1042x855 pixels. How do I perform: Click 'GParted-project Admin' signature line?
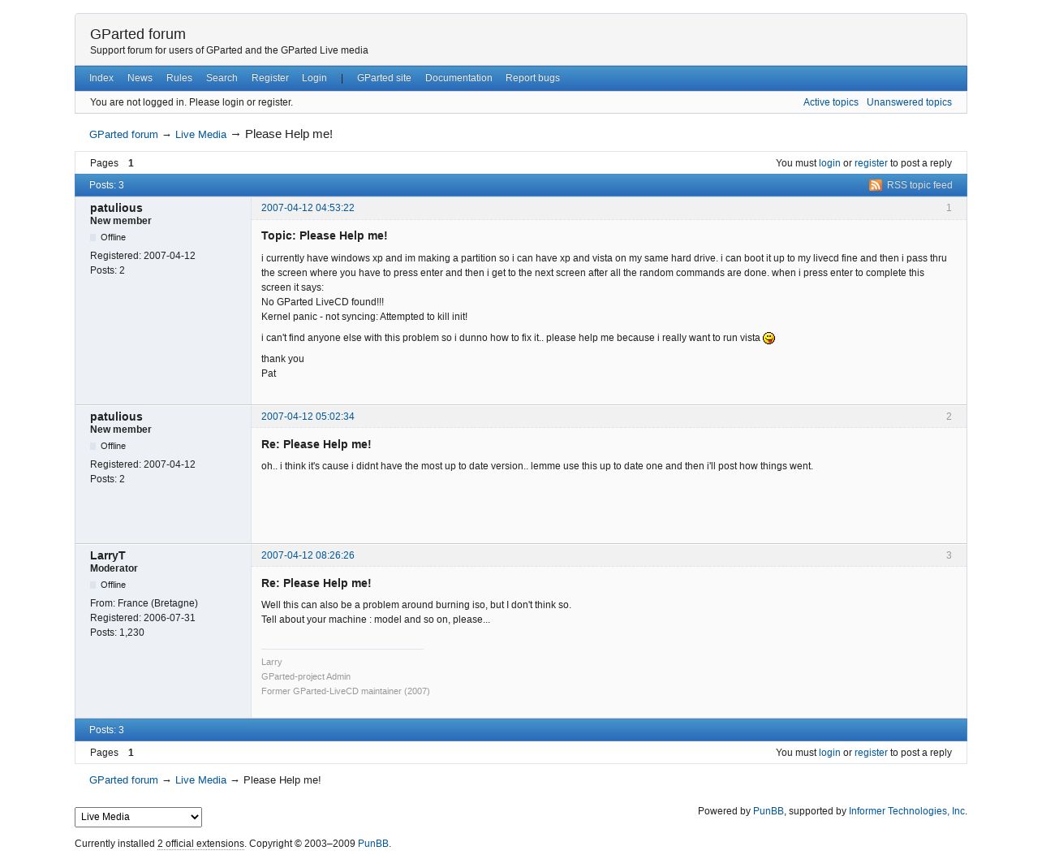point(306,676)
